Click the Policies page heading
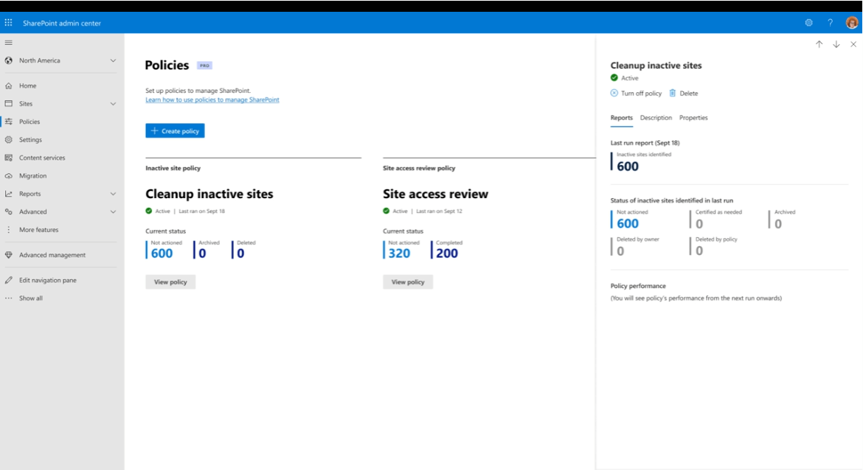This screenshot has height=470, width=863. click(x=167, y=65)
